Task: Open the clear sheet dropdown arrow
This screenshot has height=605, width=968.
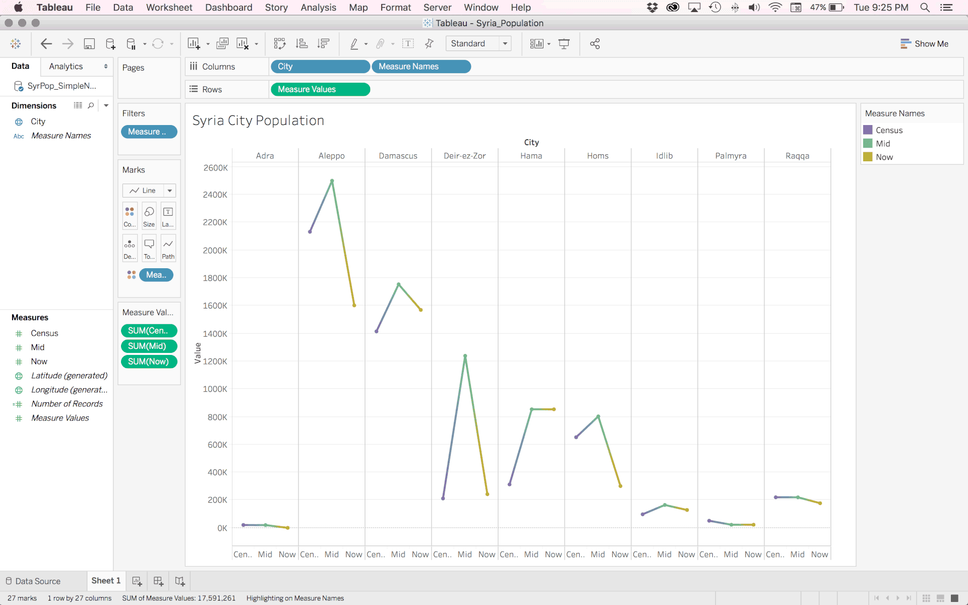Action: click(256, 44)
